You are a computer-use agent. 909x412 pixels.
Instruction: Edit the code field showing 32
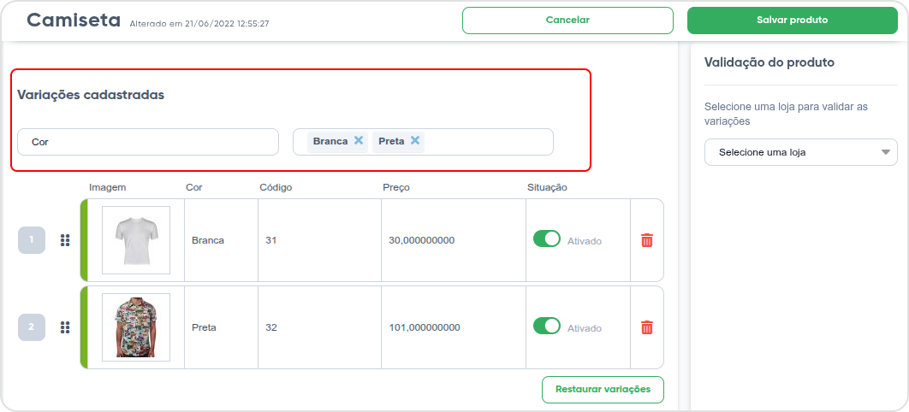(x=319, y=327)
